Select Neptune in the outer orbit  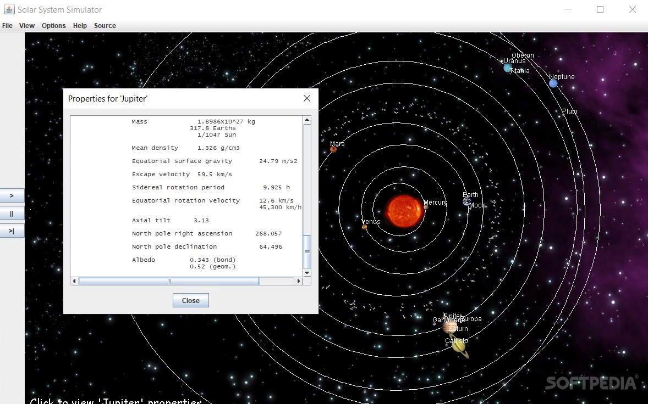click(552, 83)
